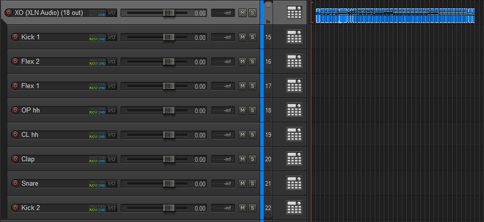Screen dimensions: 484x222
Task: Open I/O routing for CL hh
Action: (112, 135)
